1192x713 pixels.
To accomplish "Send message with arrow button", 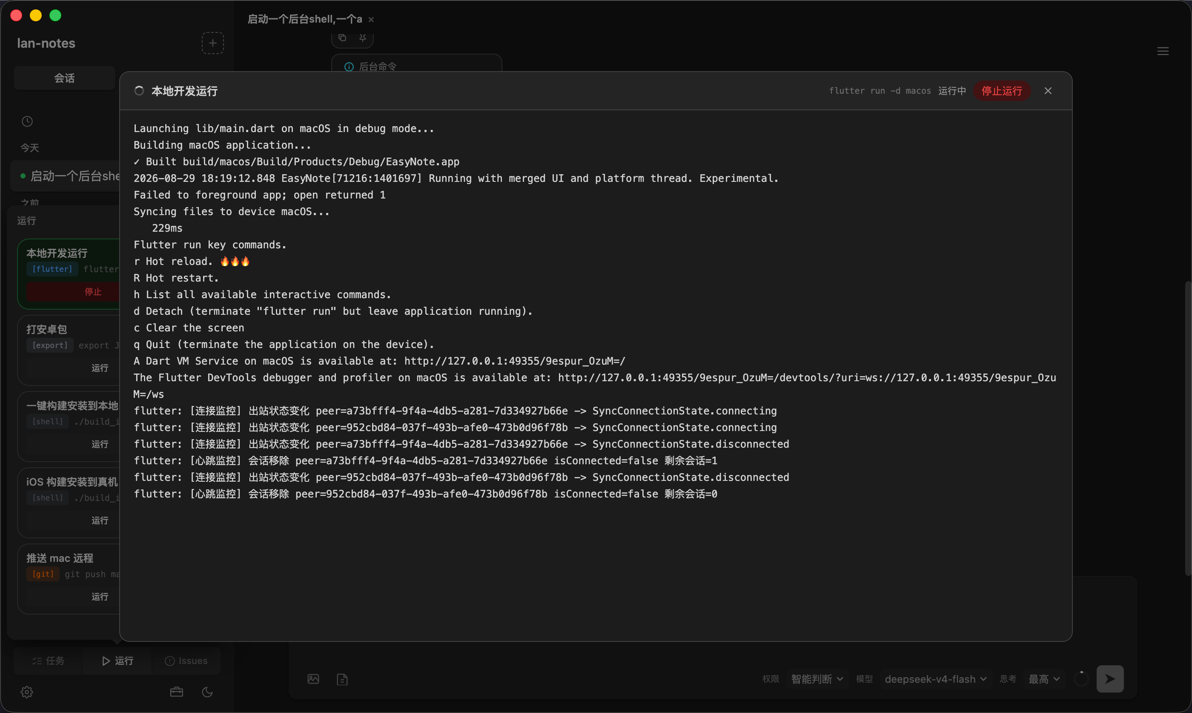I will (1110, 679).
